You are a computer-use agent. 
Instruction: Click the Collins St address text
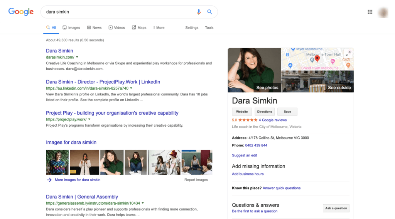(x=279, y=138)
